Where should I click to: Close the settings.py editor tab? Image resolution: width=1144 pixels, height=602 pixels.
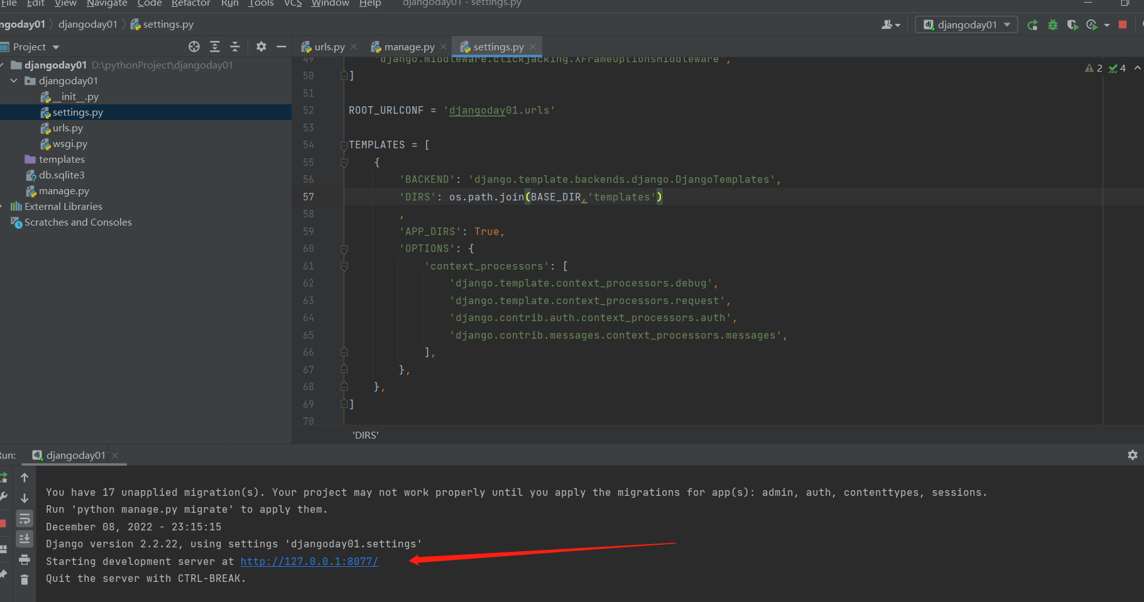pos(533,47)
